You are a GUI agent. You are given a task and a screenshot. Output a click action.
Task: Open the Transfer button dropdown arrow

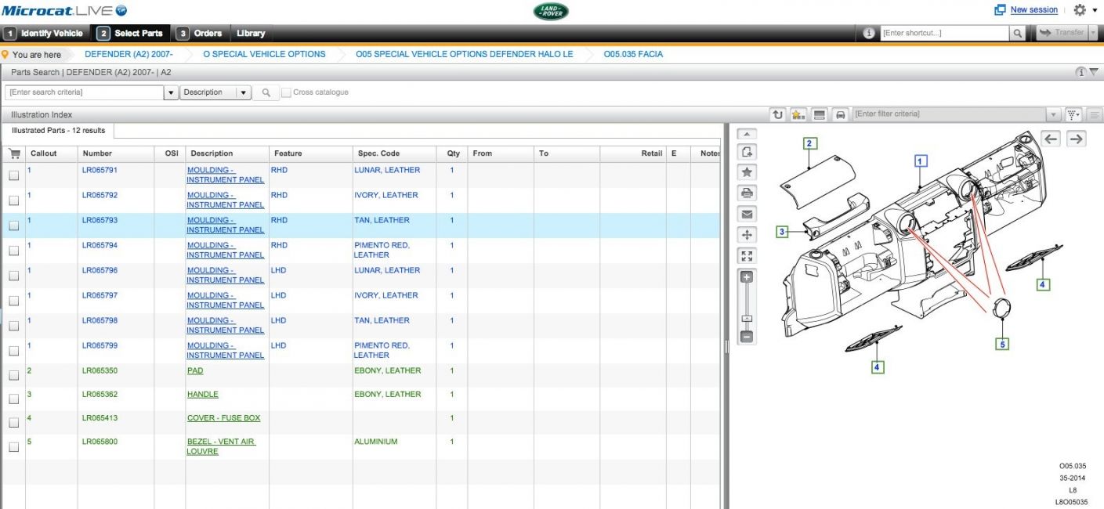pos(1093,33)
